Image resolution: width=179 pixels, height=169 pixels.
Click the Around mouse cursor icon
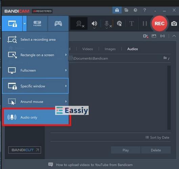(12, 101)
